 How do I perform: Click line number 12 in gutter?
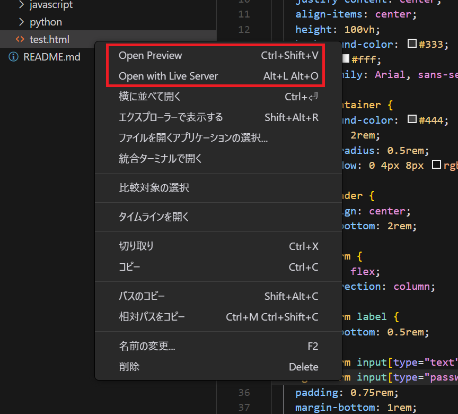(x=244, y=30)
